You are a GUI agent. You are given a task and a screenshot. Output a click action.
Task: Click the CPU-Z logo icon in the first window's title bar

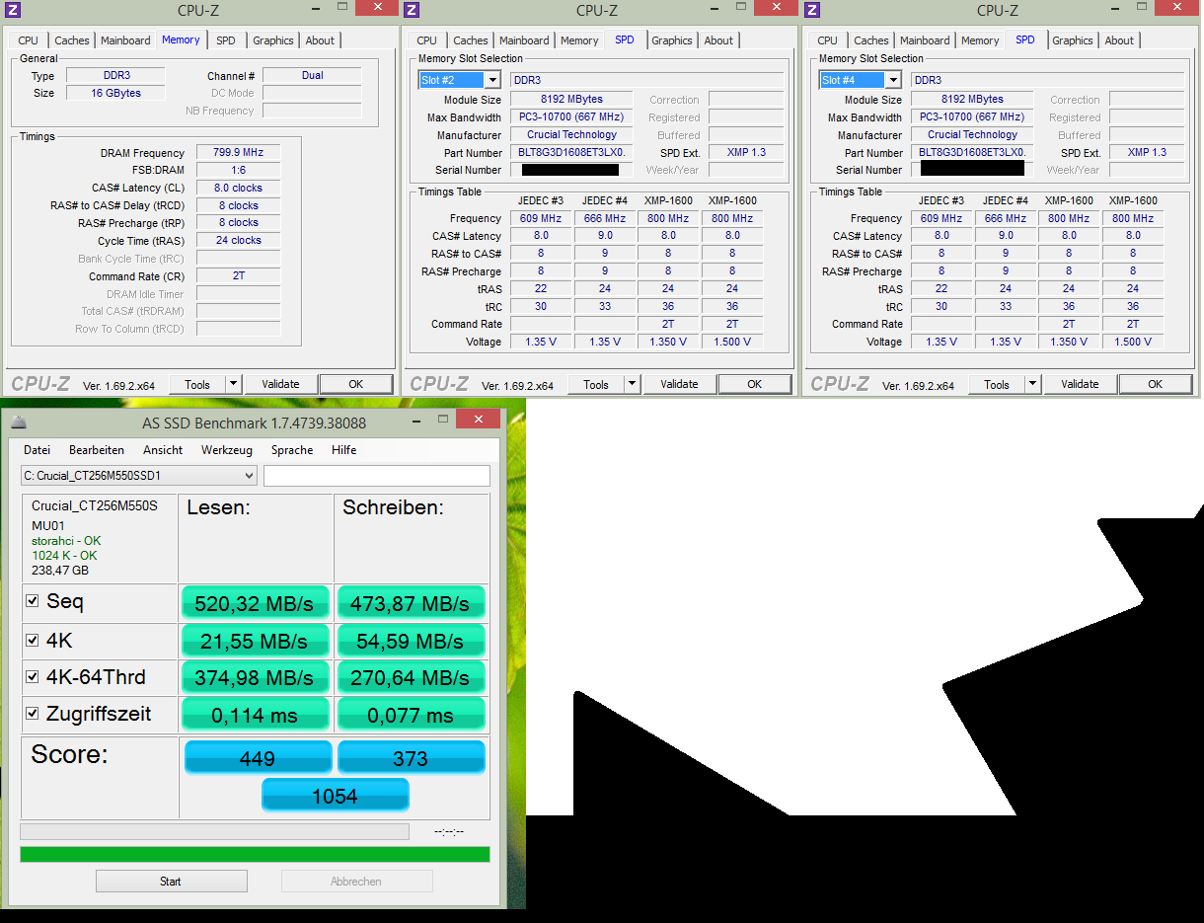click(x=11, y=10)
